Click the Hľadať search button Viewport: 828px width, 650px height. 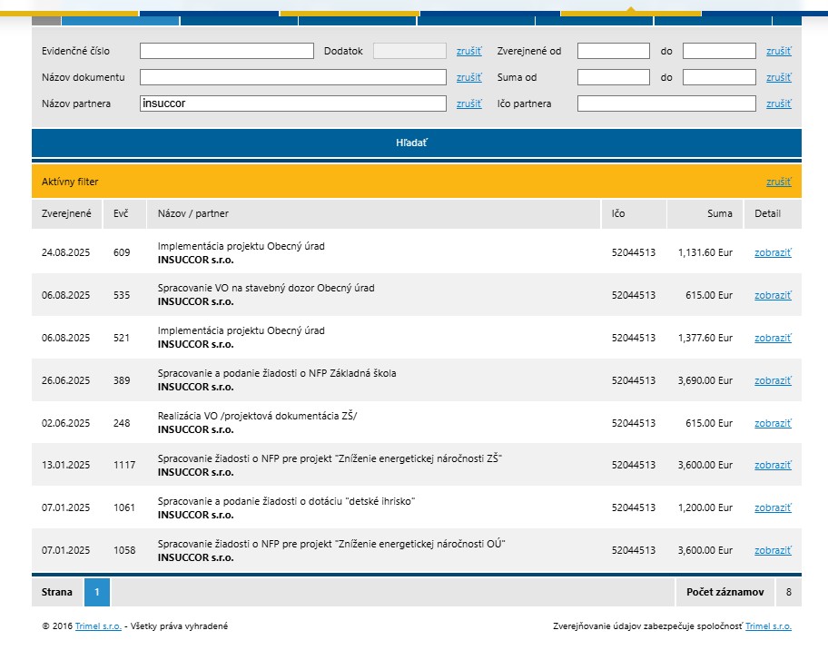416,143
